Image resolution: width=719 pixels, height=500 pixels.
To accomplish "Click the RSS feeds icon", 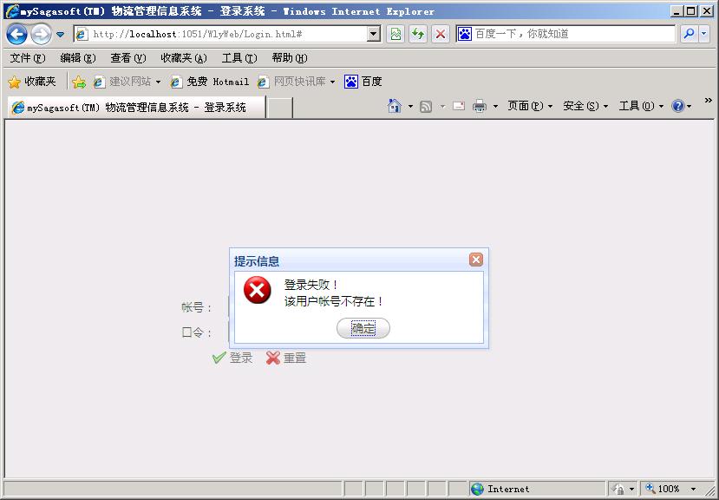I will [426, 107].
